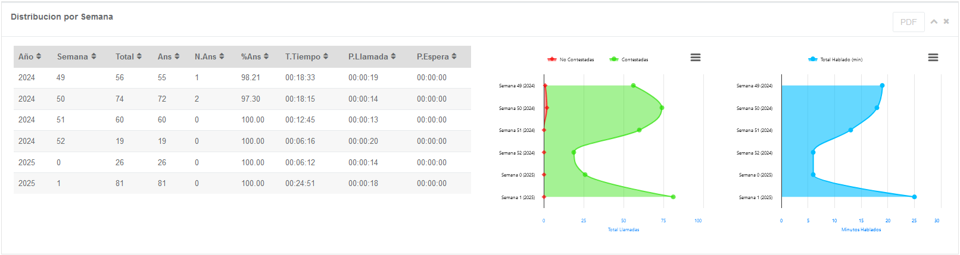Image resolution: width=960 pixels, height=255 pixels.
Task: Close the Distribucion por Semana panel
Action: pyautogui.click(x=946, y=22)
